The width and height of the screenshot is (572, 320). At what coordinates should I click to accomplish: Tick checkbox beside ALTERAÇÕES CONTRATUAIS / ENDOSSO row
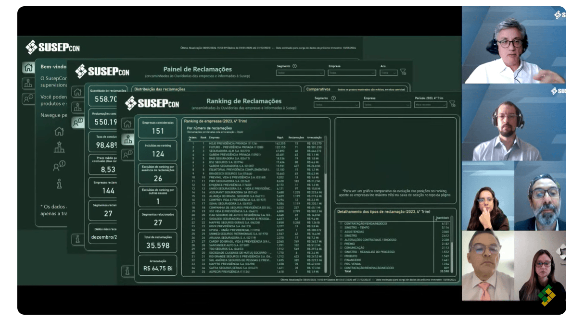click(341, 240)
